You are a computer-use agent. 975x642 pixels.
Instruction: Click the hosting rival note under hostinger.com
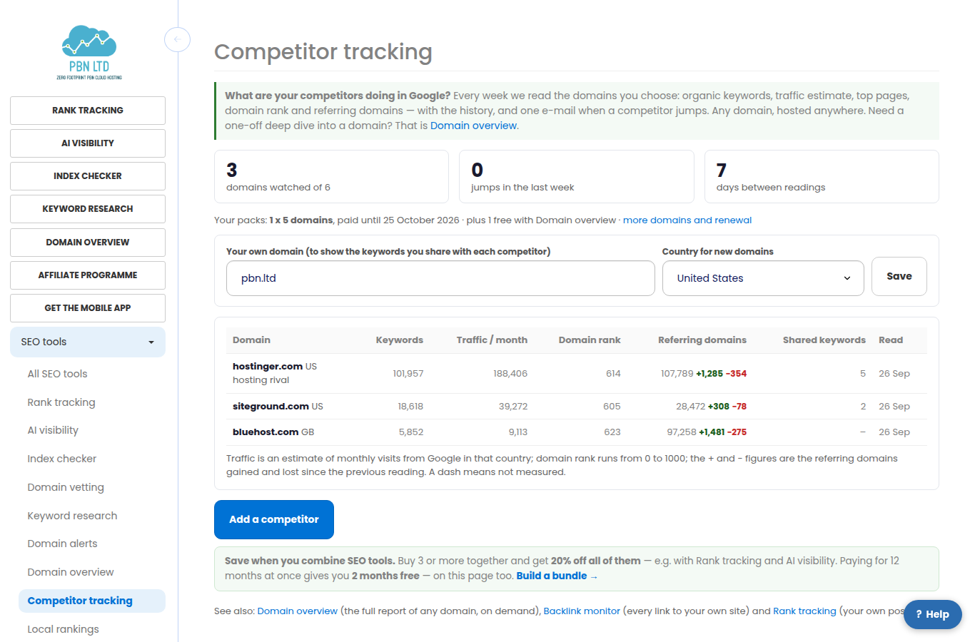click(261, 380)
